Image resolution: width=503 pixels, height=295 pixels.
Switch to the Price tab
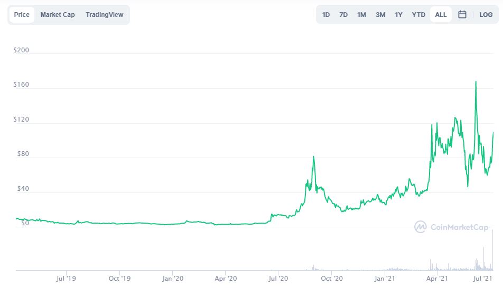22,15
